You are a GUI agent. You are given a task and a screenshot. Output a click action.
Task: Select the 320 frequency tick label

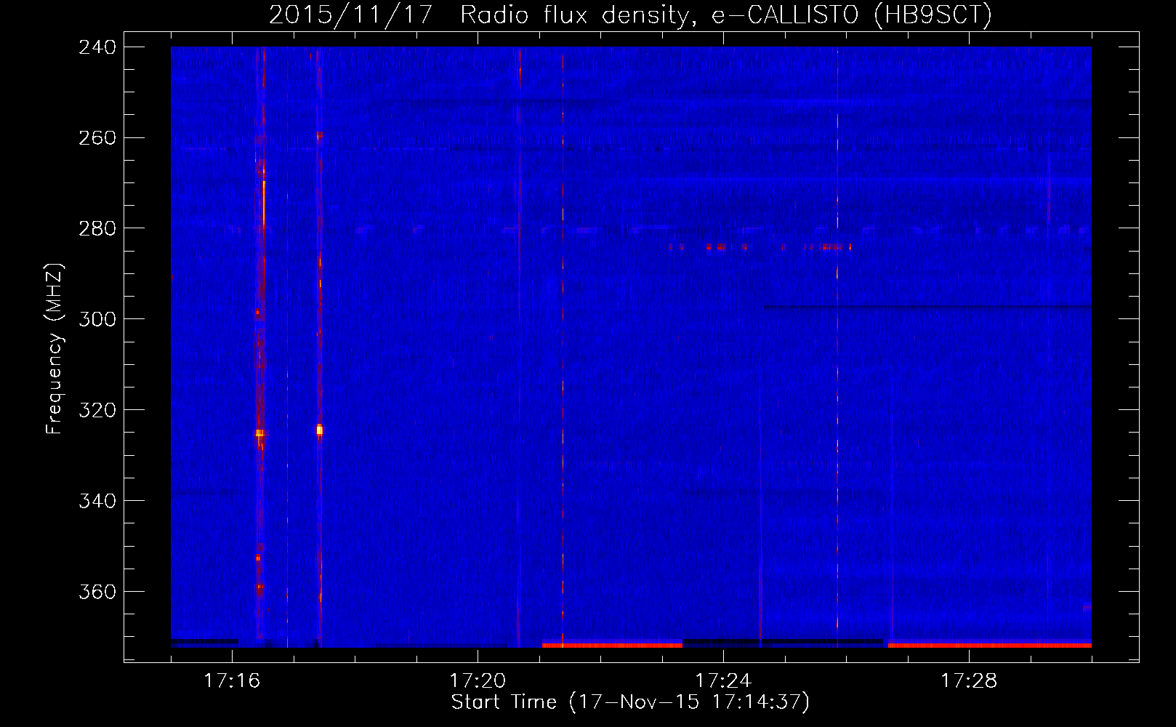(x=97, y=410)
